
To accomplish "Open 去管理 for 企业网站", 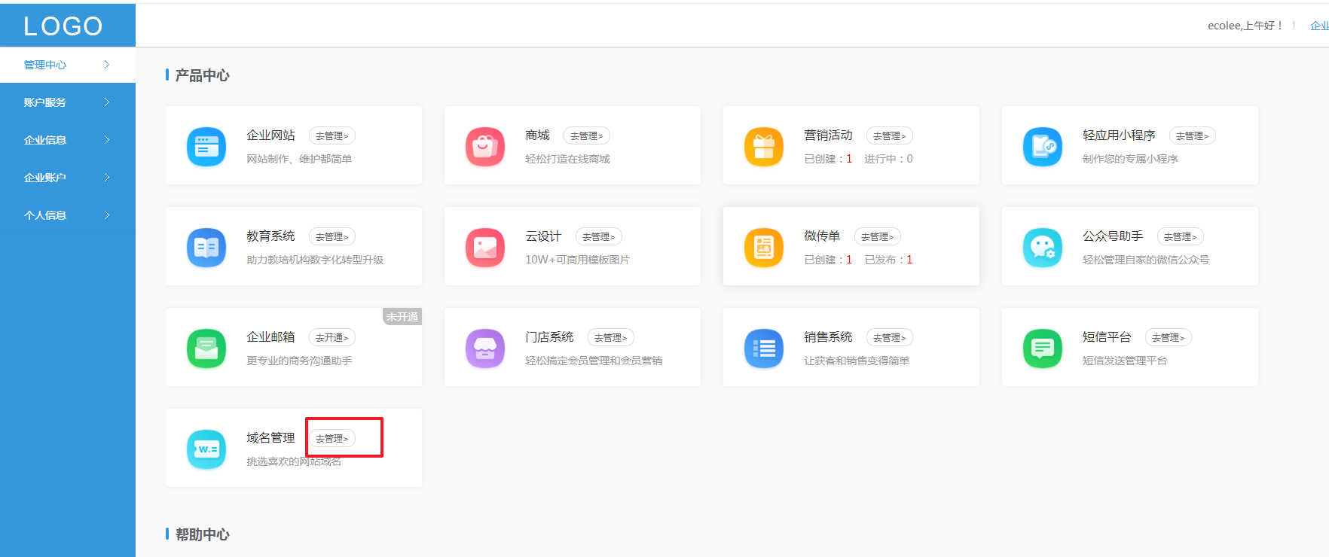I will (332, 136).
